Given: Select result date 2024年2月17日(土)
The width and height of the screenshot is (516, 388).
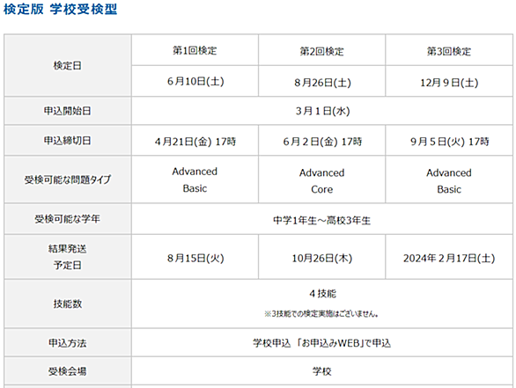Looking at the screenshot, I should click(449, 258).
